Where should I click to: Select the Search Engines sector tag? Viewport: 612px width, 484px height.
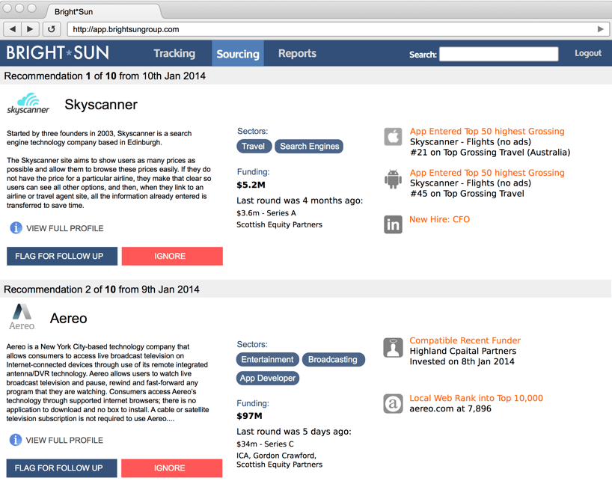[x=309, y=147]
